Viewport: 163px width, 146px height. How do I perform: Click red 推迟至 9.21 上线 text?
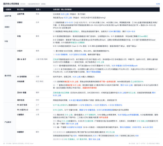pyautogui.click(x=74, y=85)
